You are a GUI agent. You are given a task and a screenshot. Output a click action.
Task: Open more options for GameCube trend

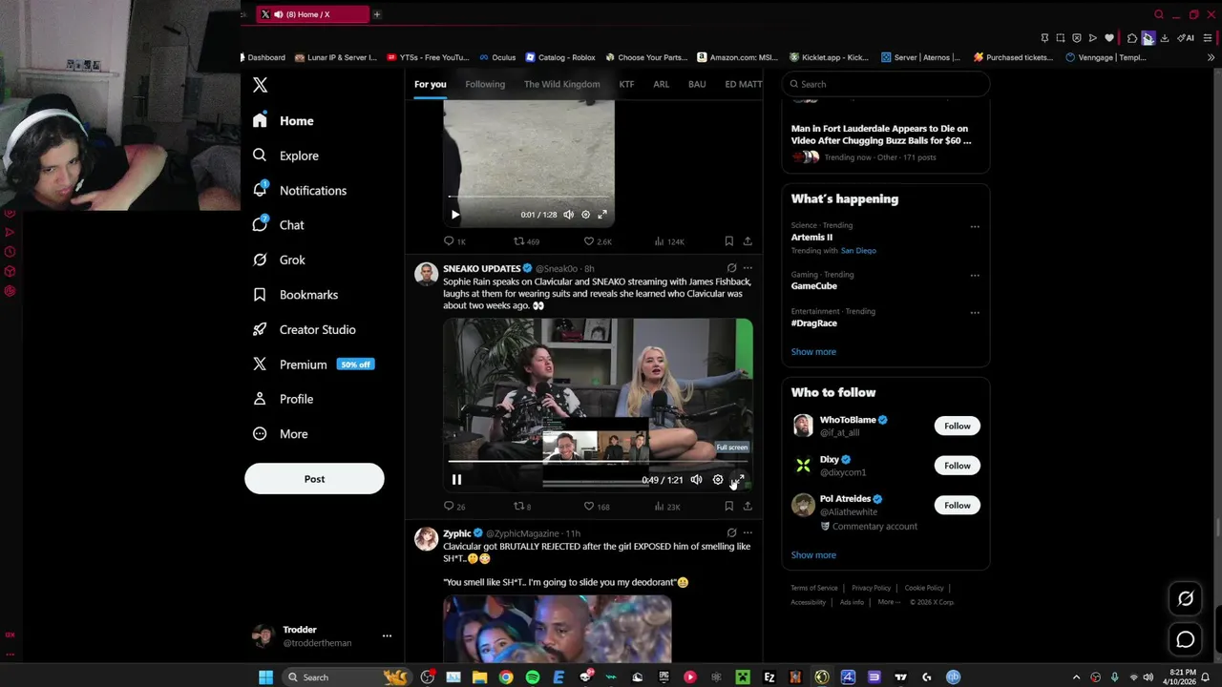(975, 275)
